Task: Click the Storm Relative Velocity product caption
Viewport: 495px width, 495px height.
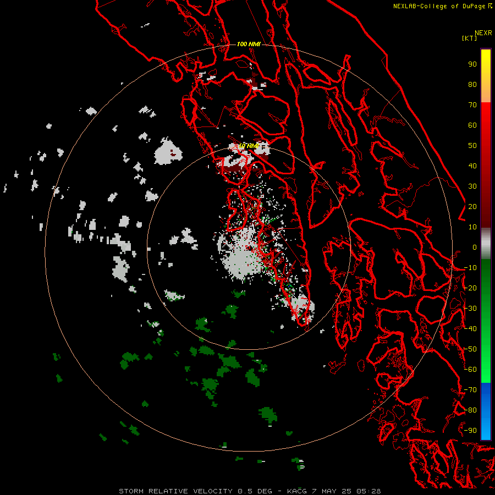Action: 250,491
